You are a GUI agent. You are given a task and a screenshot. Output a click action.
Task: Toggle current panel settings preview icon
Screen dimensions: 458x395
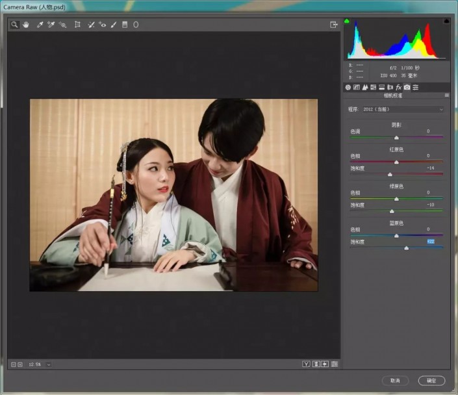(335, 364)
